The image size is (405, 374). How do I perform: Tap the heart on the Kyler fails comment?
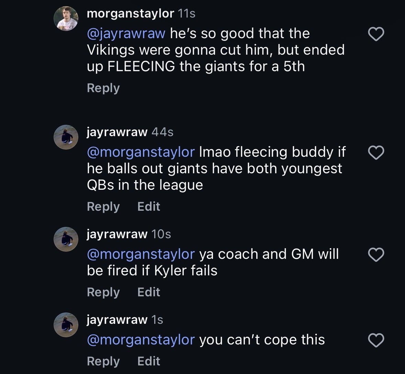click(376, 255)
